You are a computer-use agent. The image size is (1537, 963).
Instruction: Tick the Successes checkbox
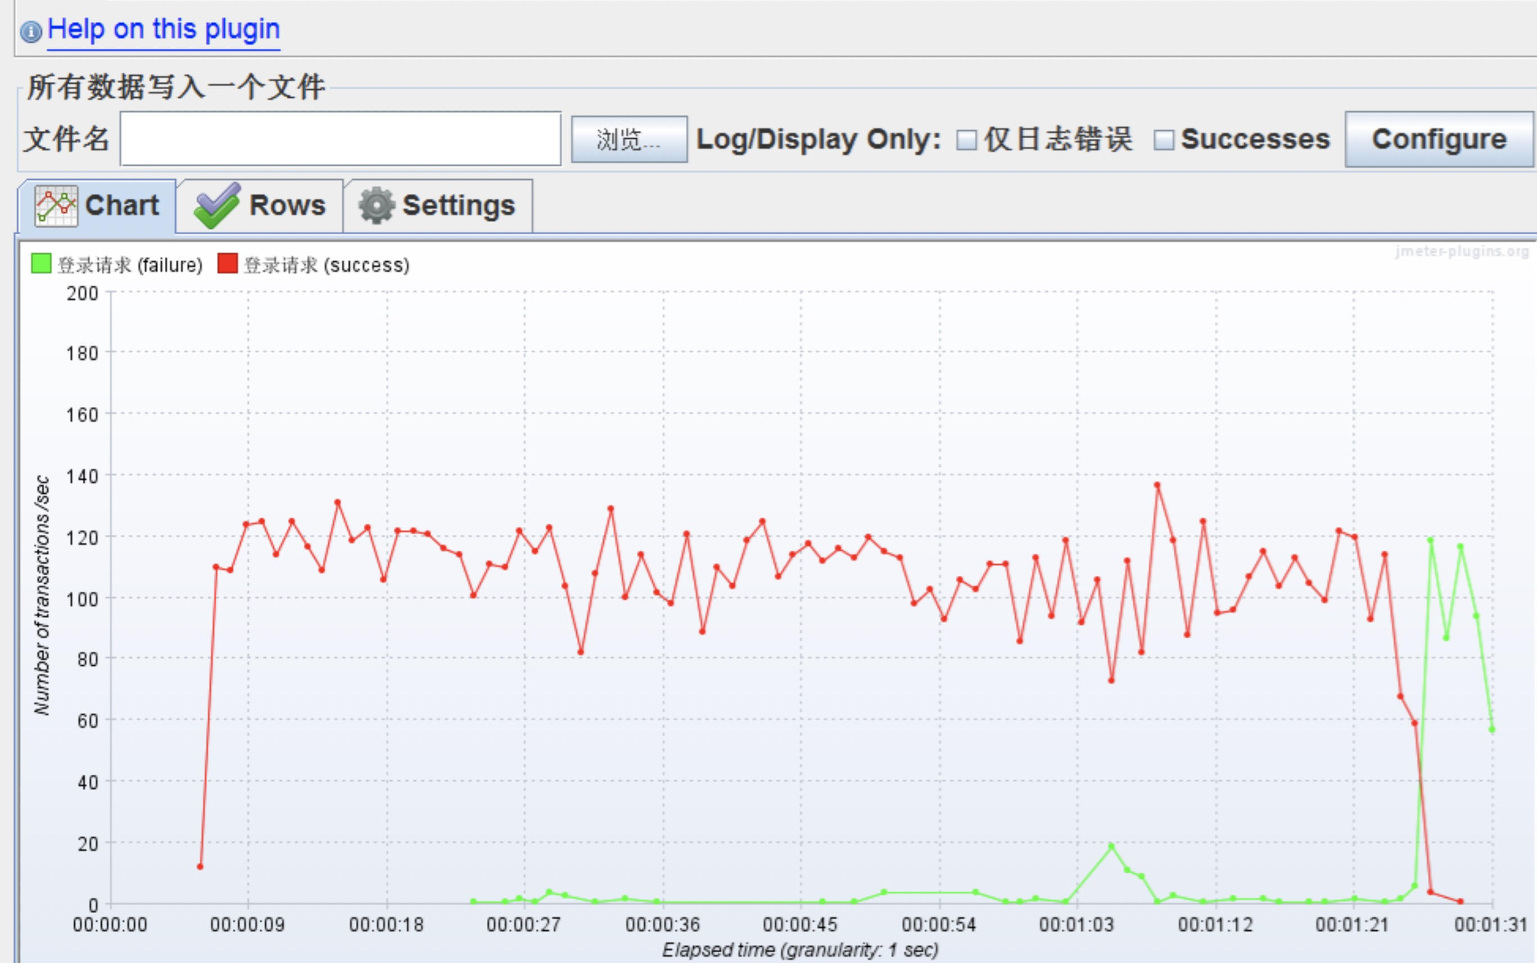pos(1163,140)
